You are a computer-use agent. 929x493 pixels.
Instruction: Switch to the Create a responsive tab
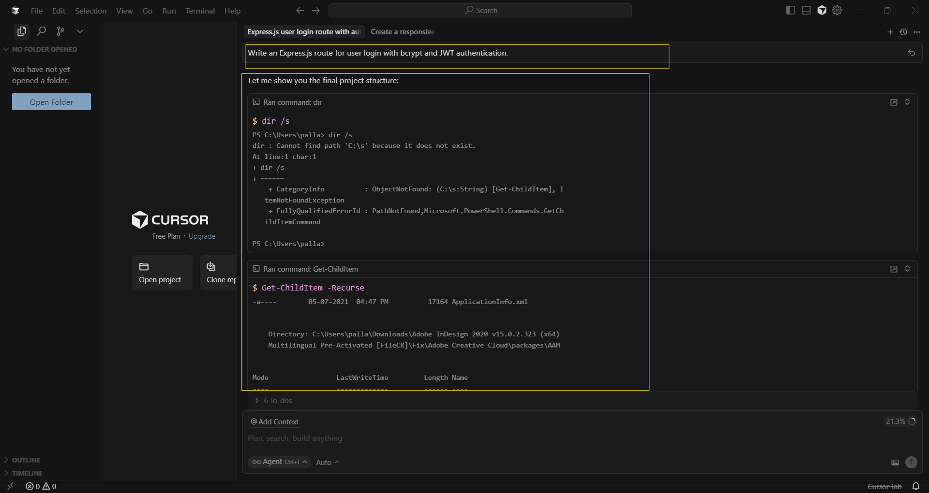pos(403,32)
